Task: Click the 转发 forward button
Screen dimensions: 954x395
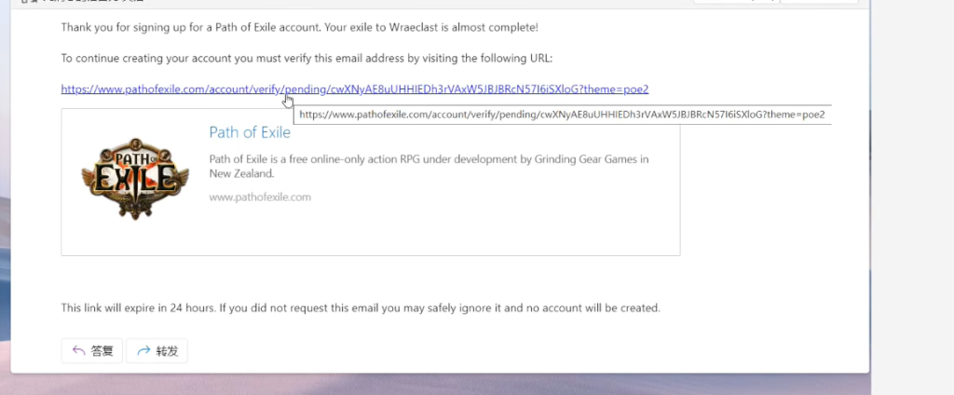Action: click(x=157, y=350)
